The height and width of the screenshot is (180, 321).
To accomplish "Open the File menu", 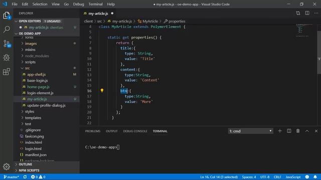I will (x=15, y=4).
